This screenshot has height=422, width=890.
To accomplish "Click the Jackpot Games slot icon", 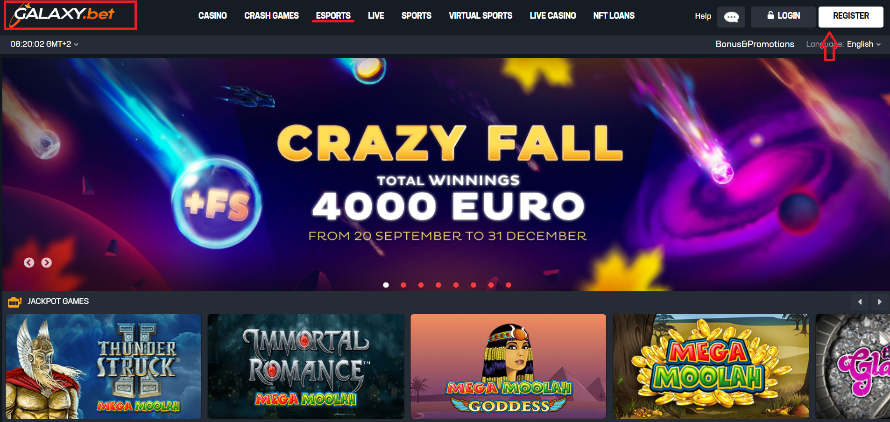I will [x=14, y=302].
